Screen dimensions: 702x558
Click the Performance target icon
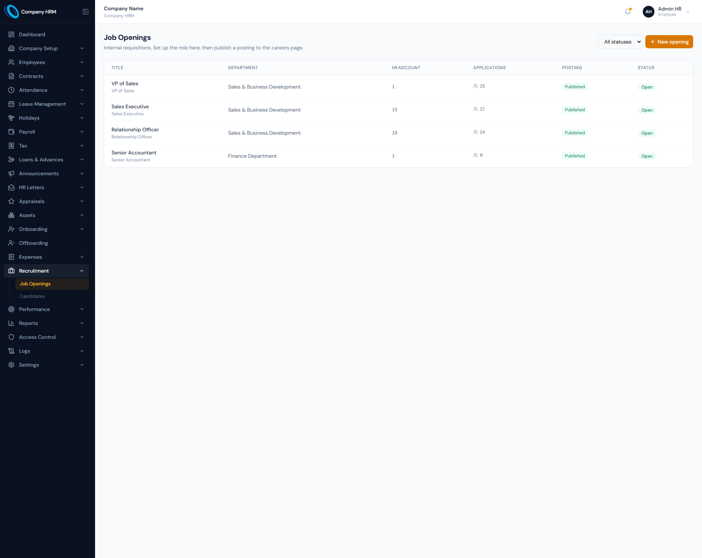click(x=11, y=309)
